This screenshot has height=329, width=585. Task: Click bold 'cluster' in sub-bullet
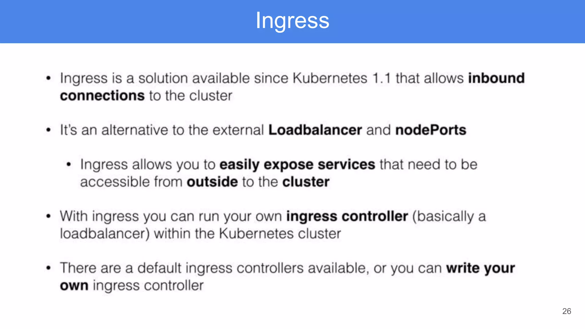click(306, 182)
